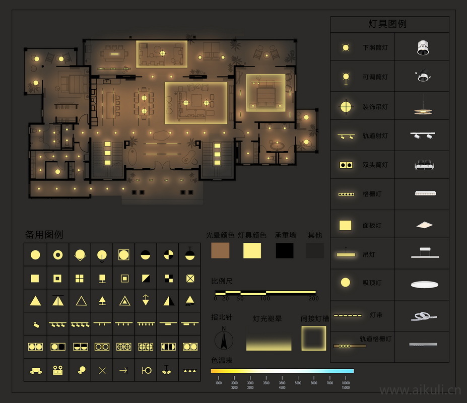This screenshot has height=403, width=467.
Task: Pick the 吸顶灯 glowing circle symbol
Action: click(346, 283)
